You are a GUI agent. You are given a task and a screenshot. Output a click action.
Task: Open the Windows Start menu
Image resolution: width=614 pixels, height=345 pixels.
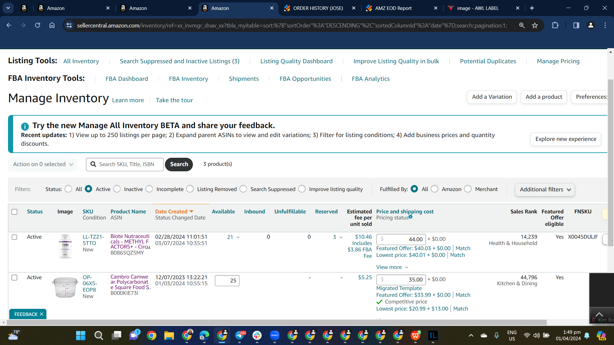pos(81,335)
